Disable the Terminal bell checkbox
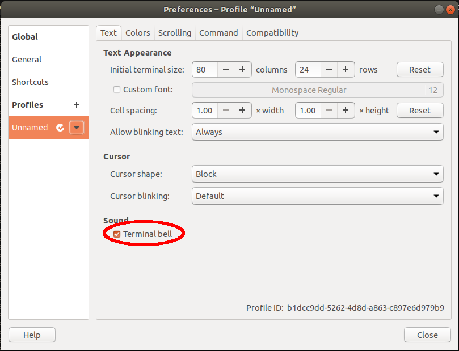The image size is (459, 351). click(117, 234)
